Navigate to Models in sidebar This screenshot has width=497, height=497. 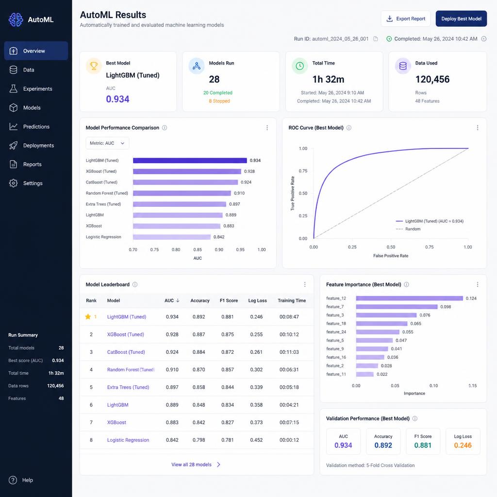point(36,108)
